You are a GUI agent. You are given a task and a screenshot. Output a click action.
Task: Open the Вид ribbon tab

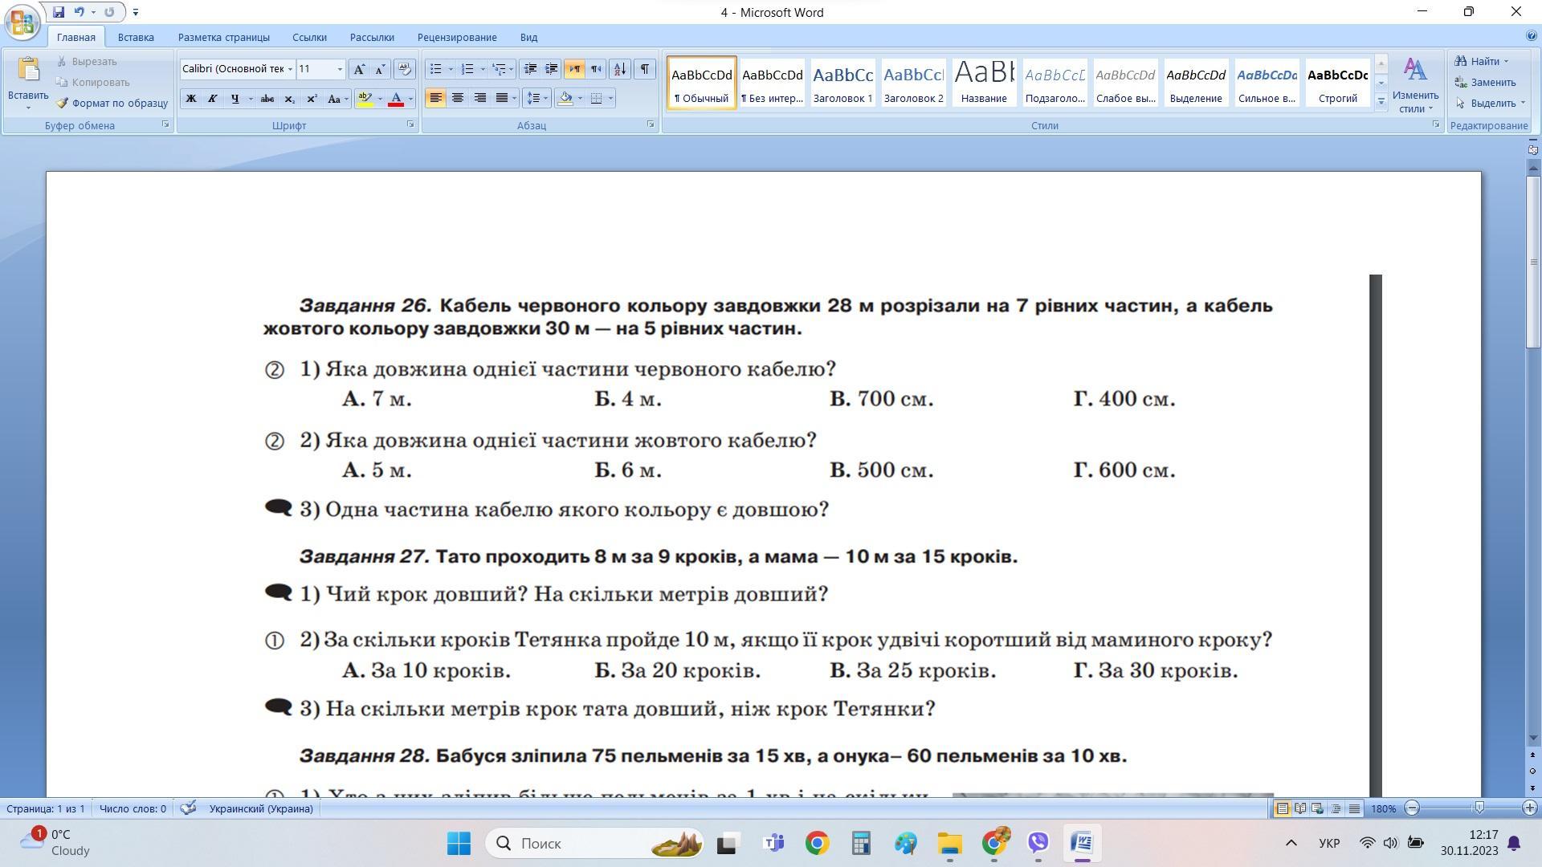pyautogui.click(x=528, y=37)
